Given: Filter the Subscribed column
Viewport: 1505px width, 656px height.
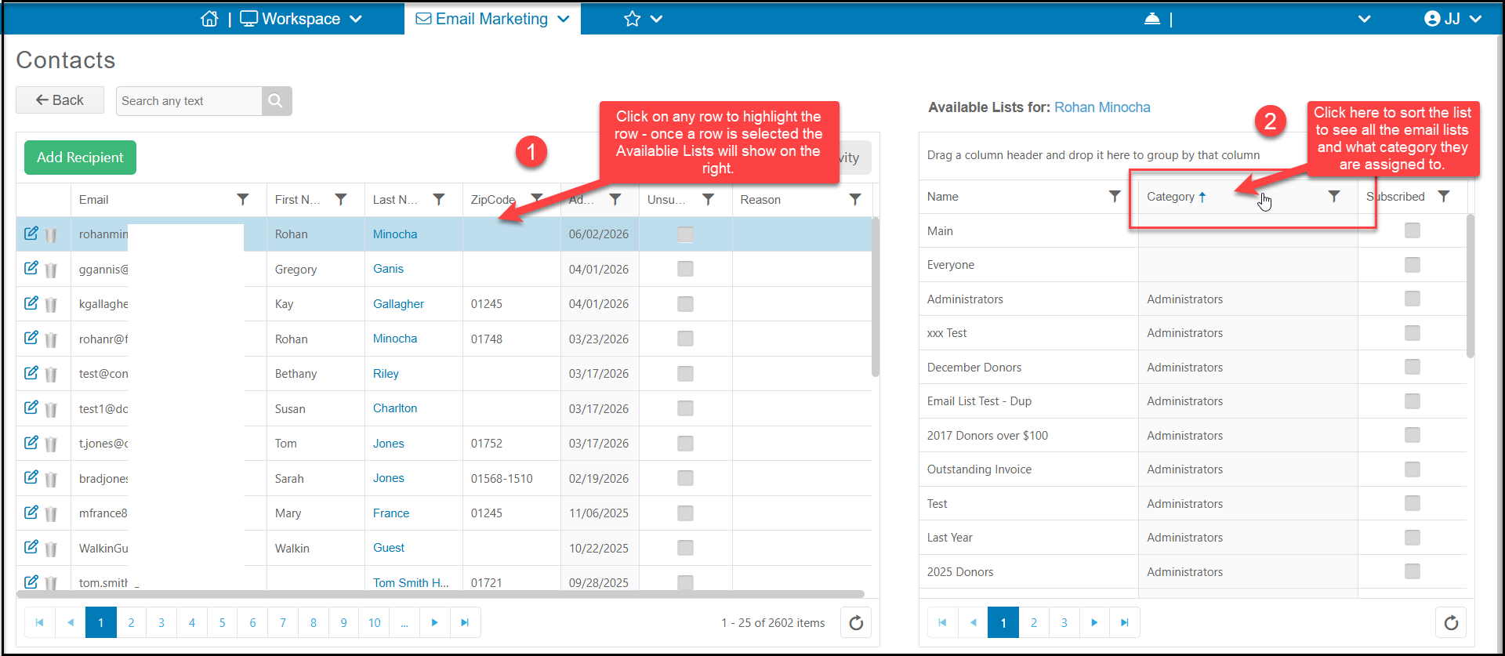Looking at the screenshot, I should (1444, 197).
